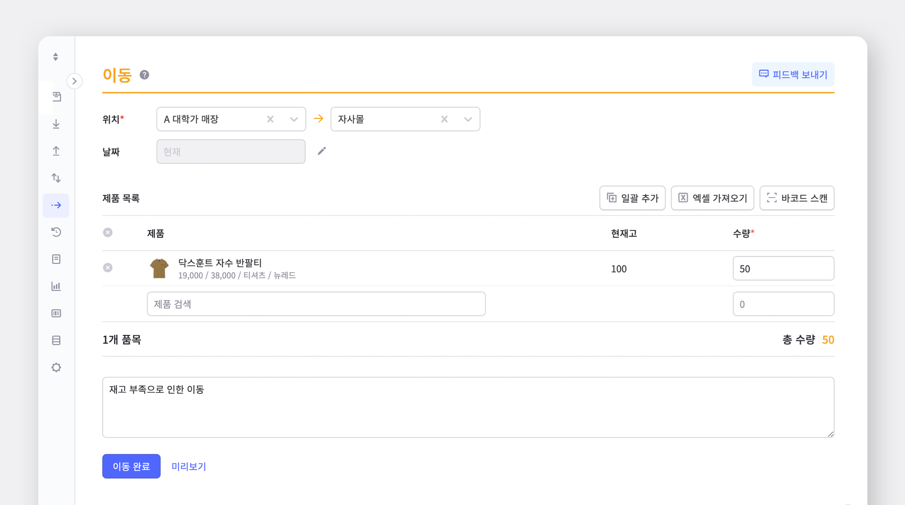Click the 피드백 보내기 button
The image size is (905, 505).
[x=793, y=74]
